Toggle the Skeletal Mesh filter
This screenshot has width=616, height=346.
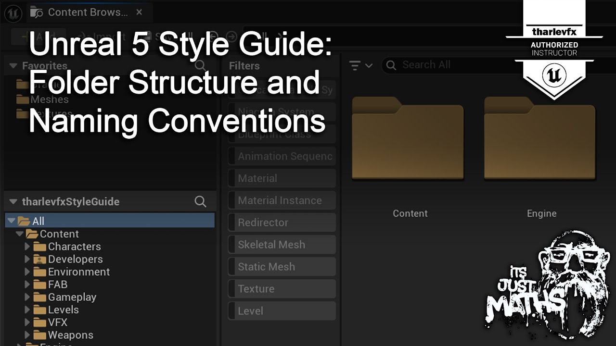click(x=282, y=245)
